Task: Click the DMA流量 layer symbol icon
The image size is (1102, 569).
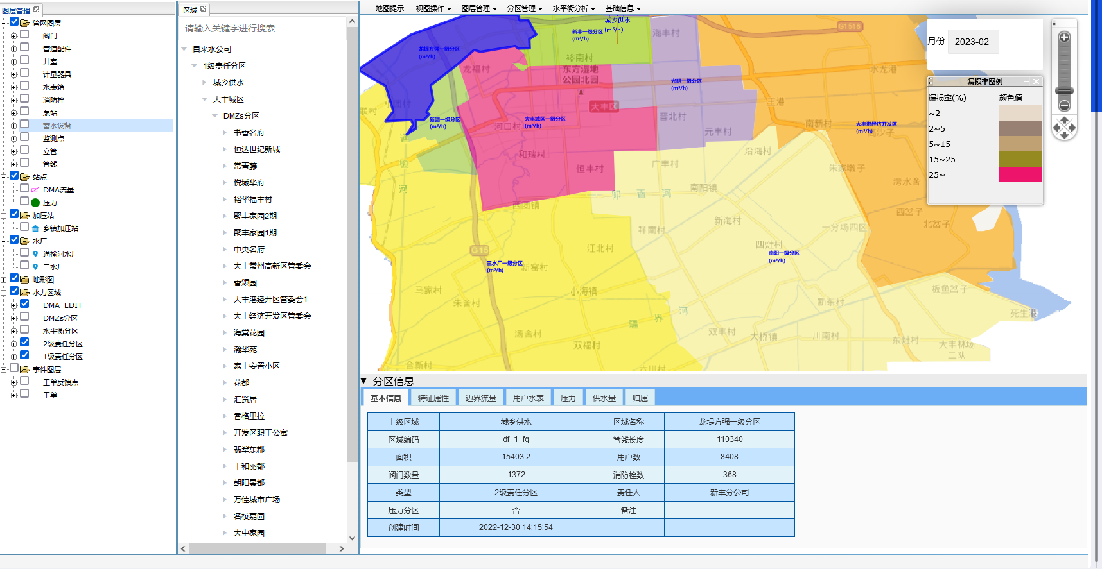Action: (x=35, y=190)
